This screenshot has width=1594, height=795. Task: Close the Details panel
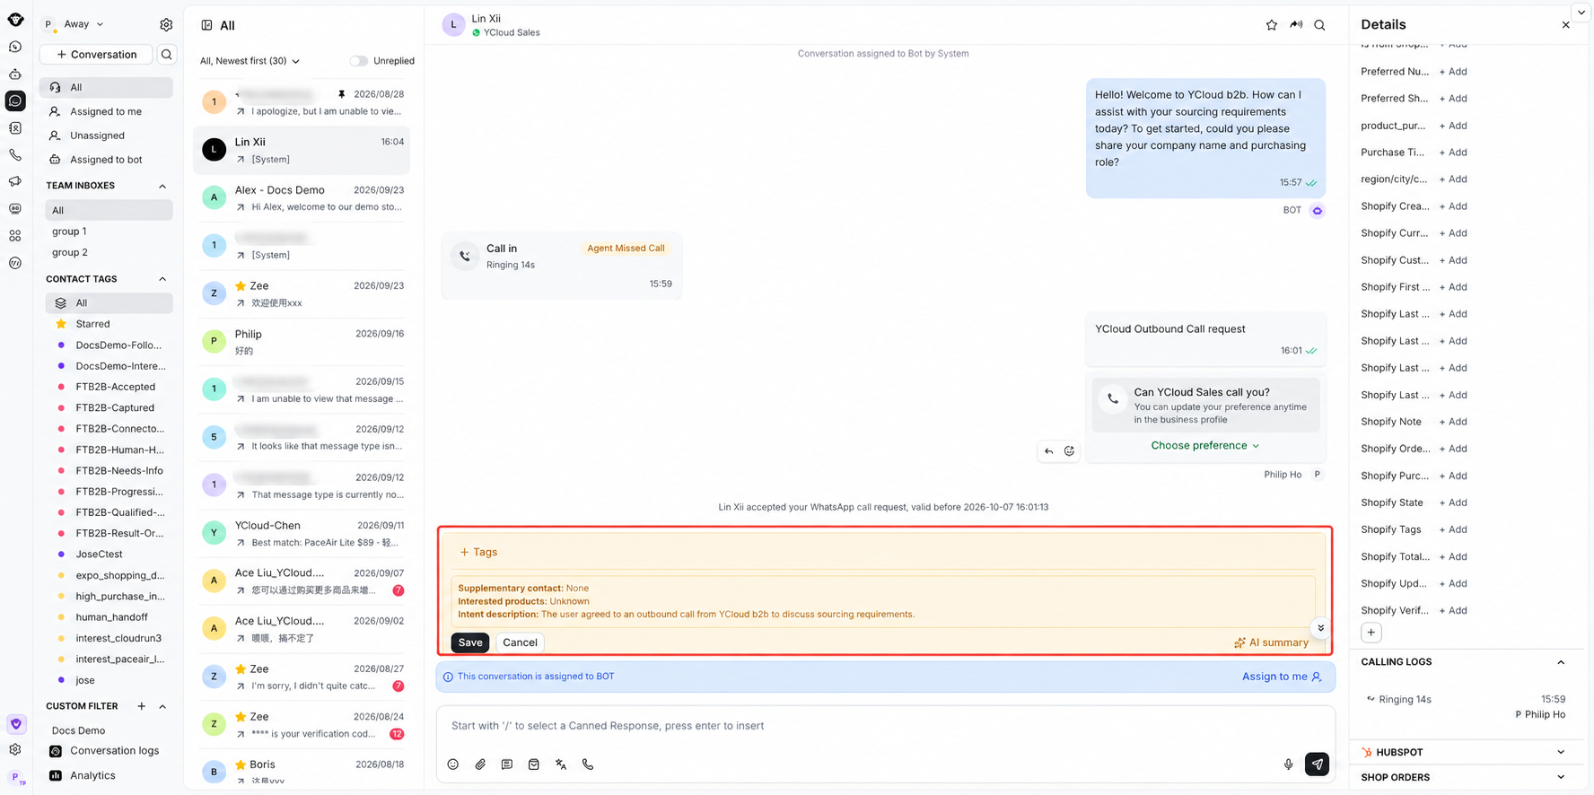tap(1566, 25)
